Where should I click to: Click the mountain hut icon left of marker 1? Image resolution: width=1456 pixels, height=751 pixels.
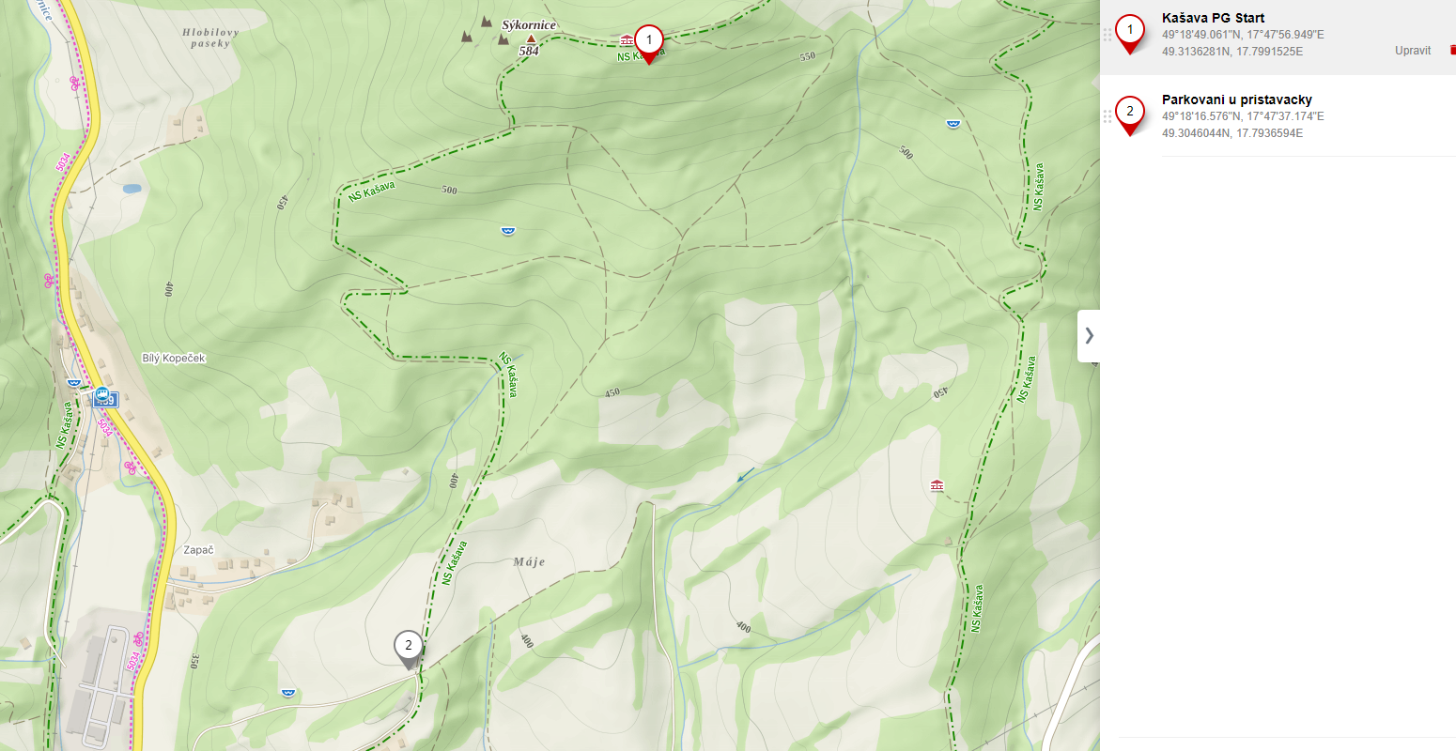tap(627, 39)
